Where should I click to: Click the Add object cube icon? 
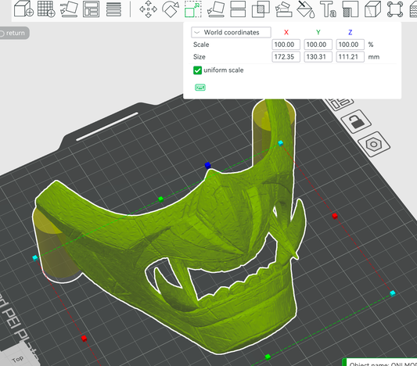[23, 9]
